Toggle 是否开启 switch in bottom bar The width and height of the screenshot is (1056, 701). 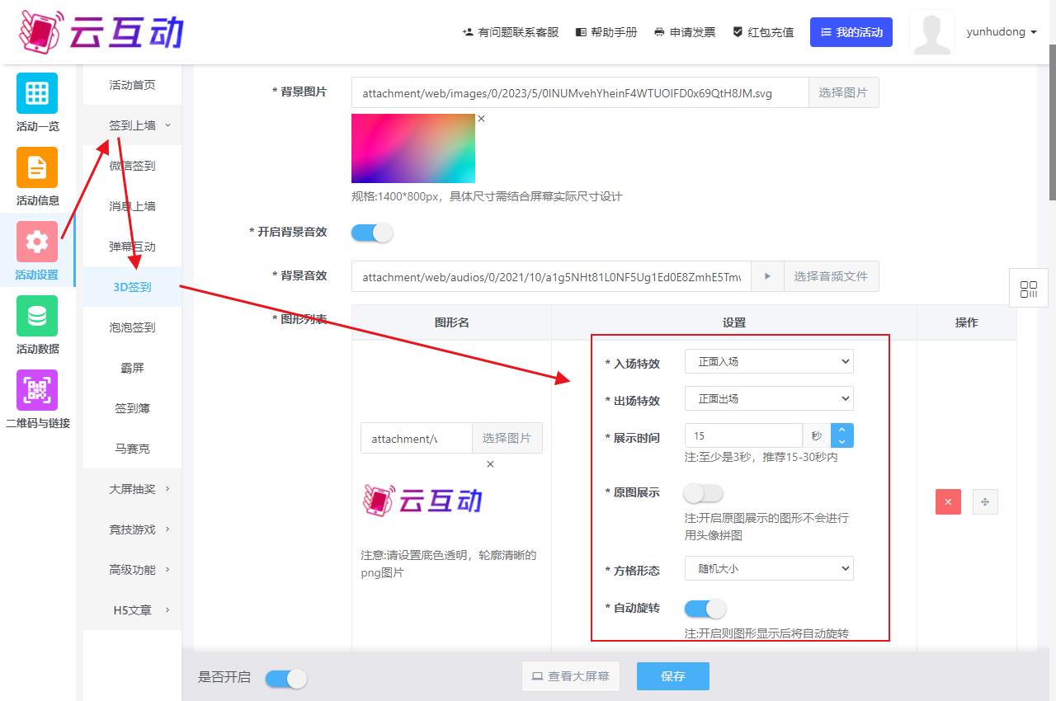(x=286, y=678)
